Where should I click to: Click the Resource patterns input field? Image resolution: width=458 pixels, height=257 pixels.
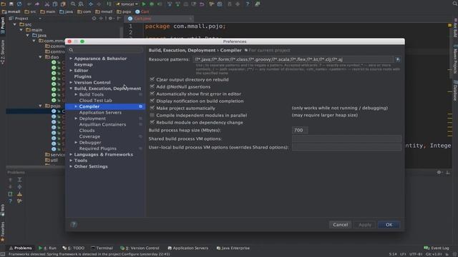point(293,59)
